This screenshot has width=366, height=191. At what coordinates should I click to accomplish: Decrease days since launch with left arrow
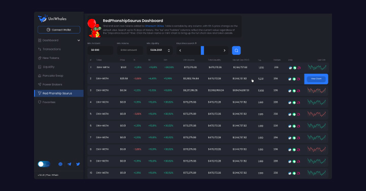tap(180, 50)
